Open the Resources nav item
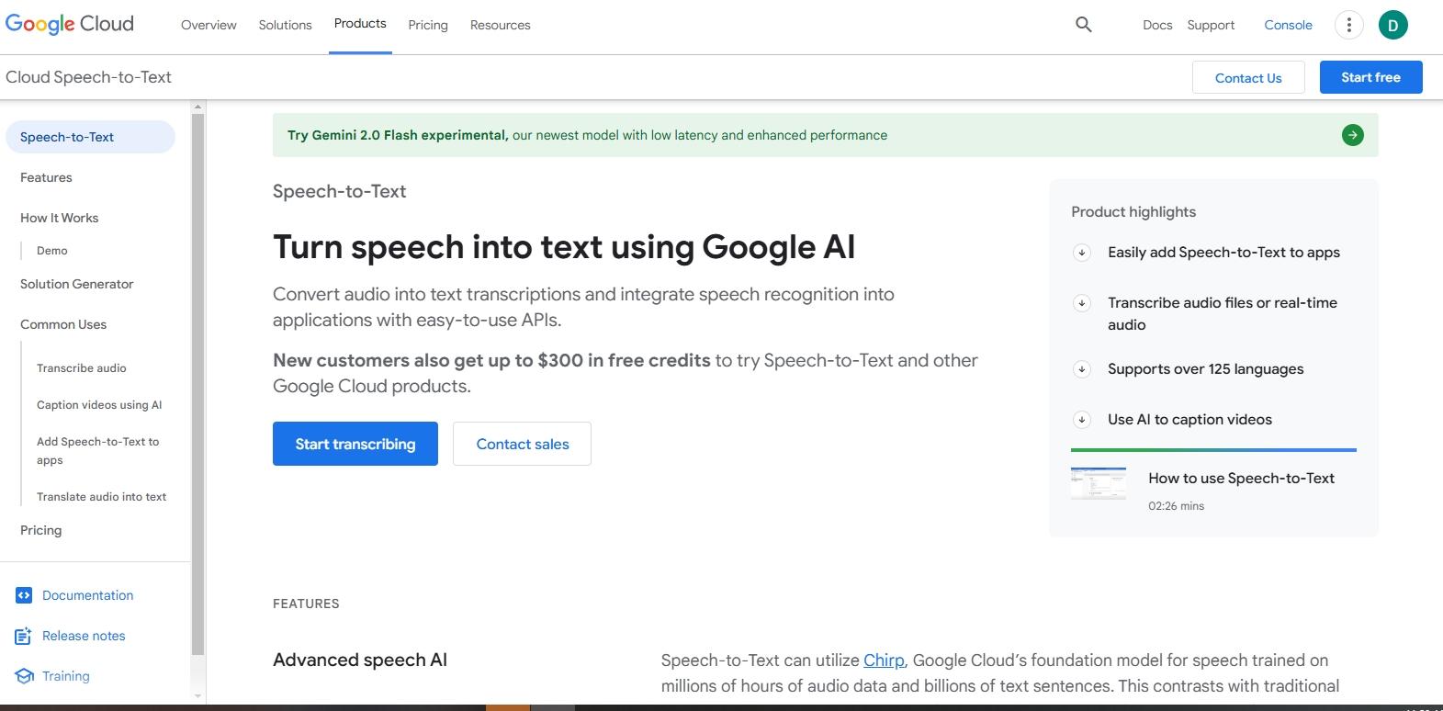This screenshot has width=1443, height=711. 500,25
